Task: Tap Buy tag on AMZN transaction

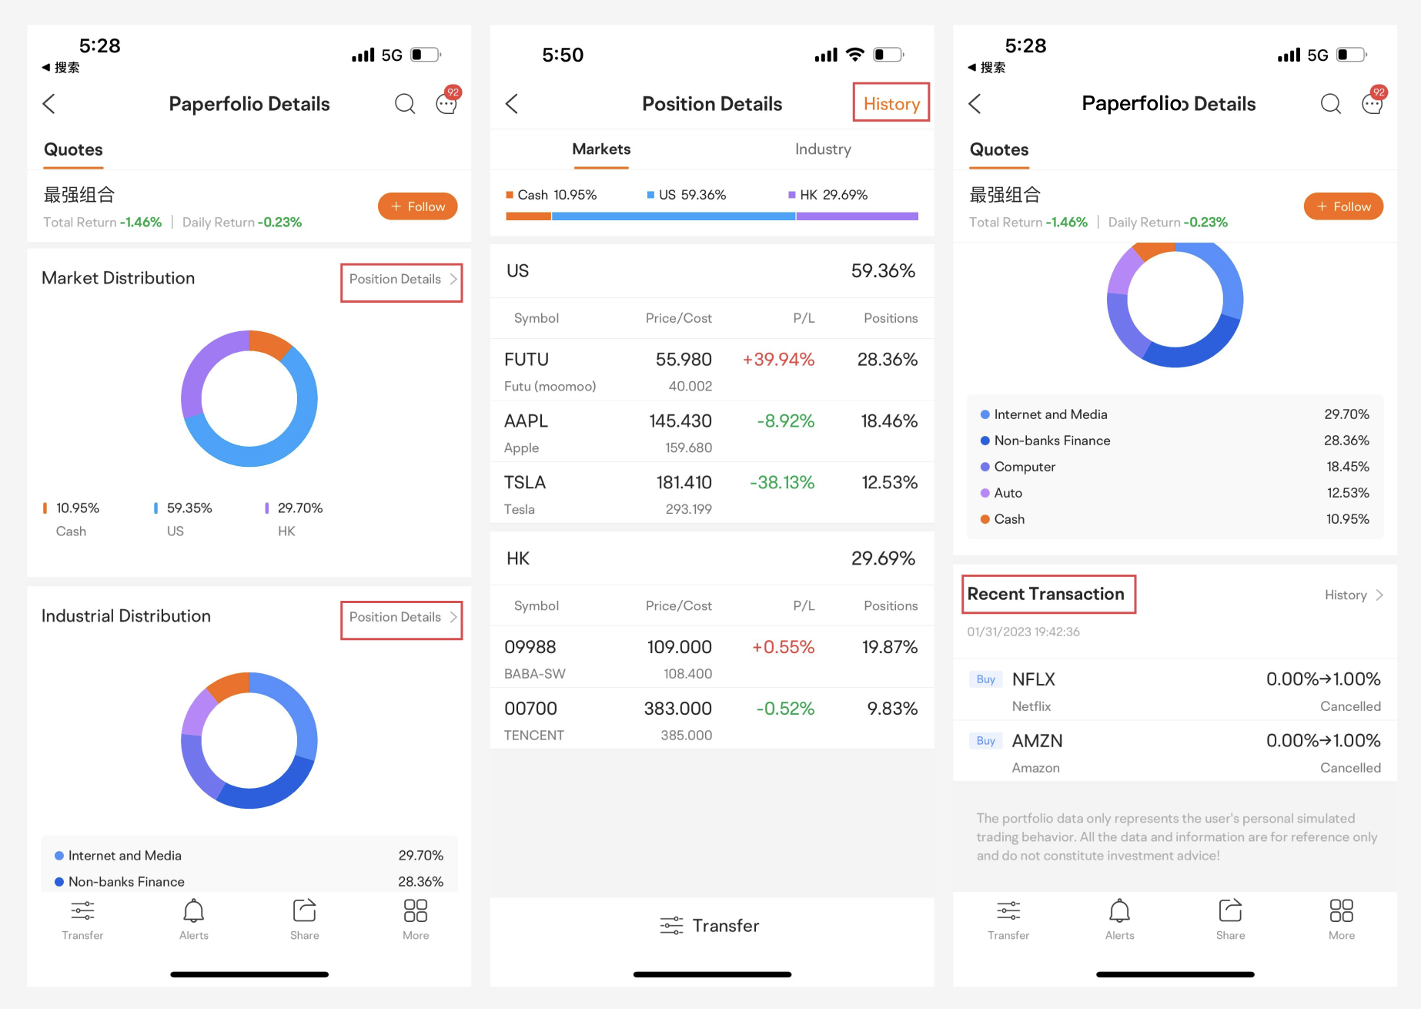Action: (x=986, y=741)
